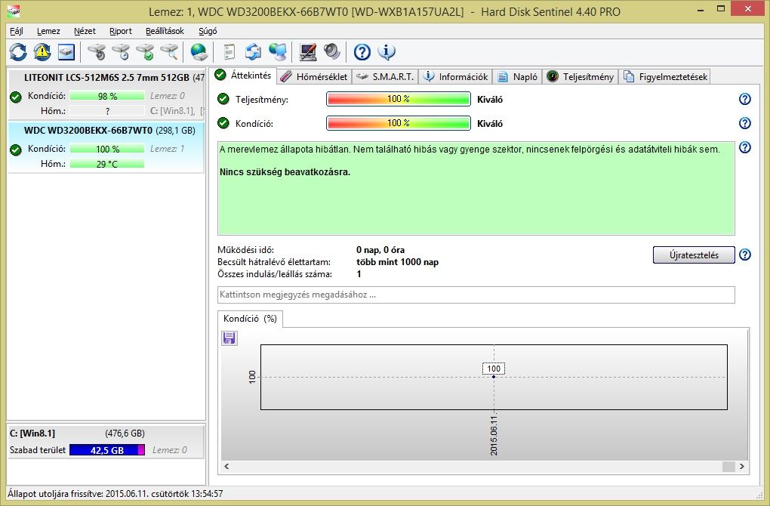This screenshot has width=770, height=506.
Task: Click the toolbar help question mark icon
Action: coord(362,51)
